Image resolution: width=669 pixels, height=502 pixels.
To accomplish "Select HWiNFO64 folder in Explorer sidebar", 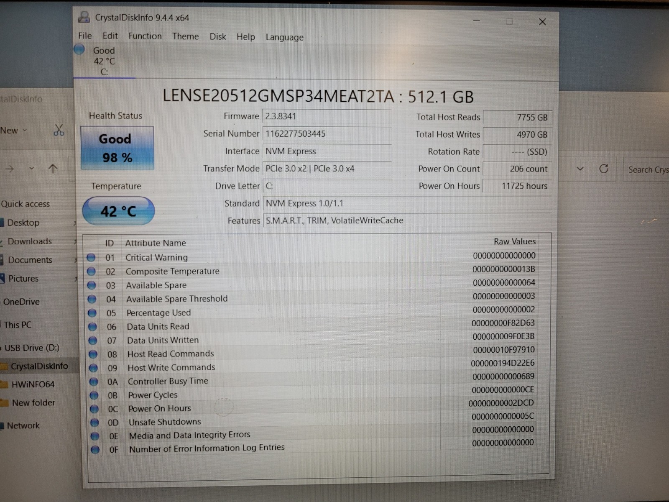I will 33,384.
